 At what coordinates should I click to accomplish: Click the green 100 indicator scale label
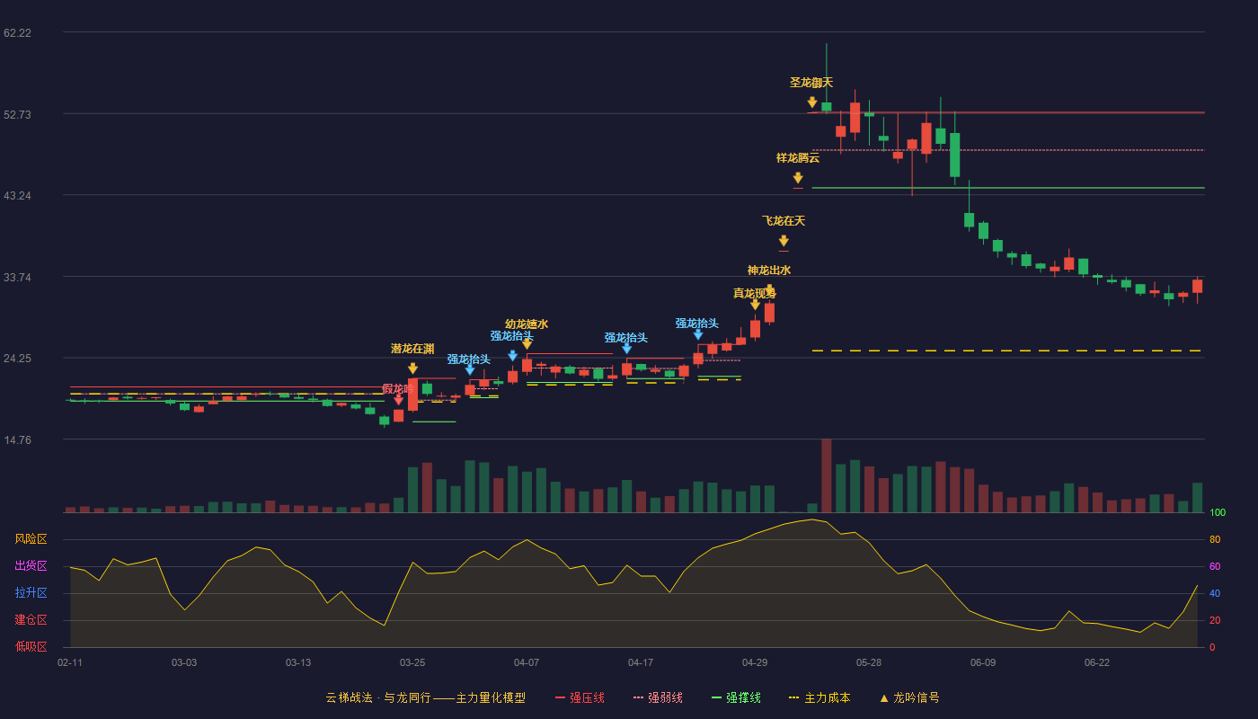(1218, 512)
